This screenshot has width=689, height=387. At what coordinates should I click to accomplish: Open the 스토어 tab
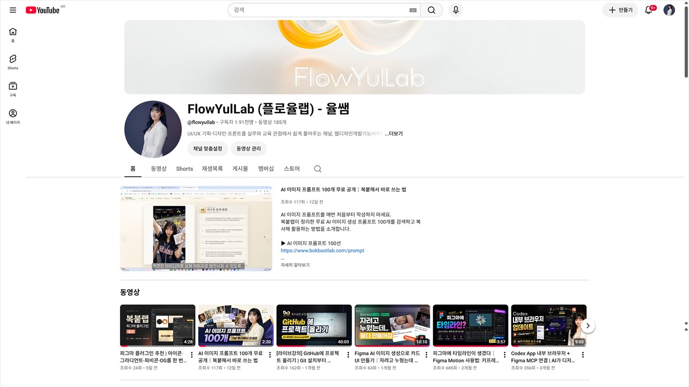[x=292, y=168]
